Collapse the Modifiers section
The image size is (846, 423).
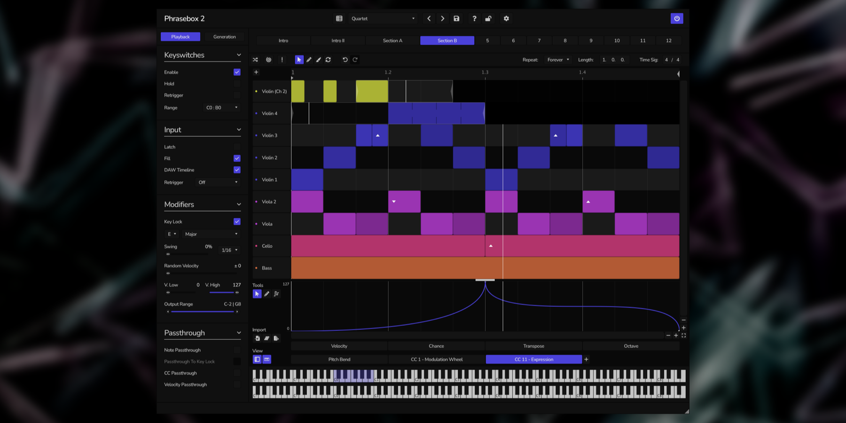click(239, 204)
